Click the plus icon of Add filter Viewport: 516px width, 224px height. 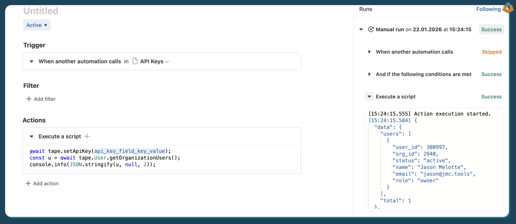[x=29, y=99]
